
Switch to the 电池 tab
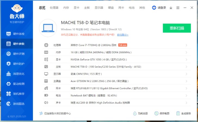click(132, 8)
